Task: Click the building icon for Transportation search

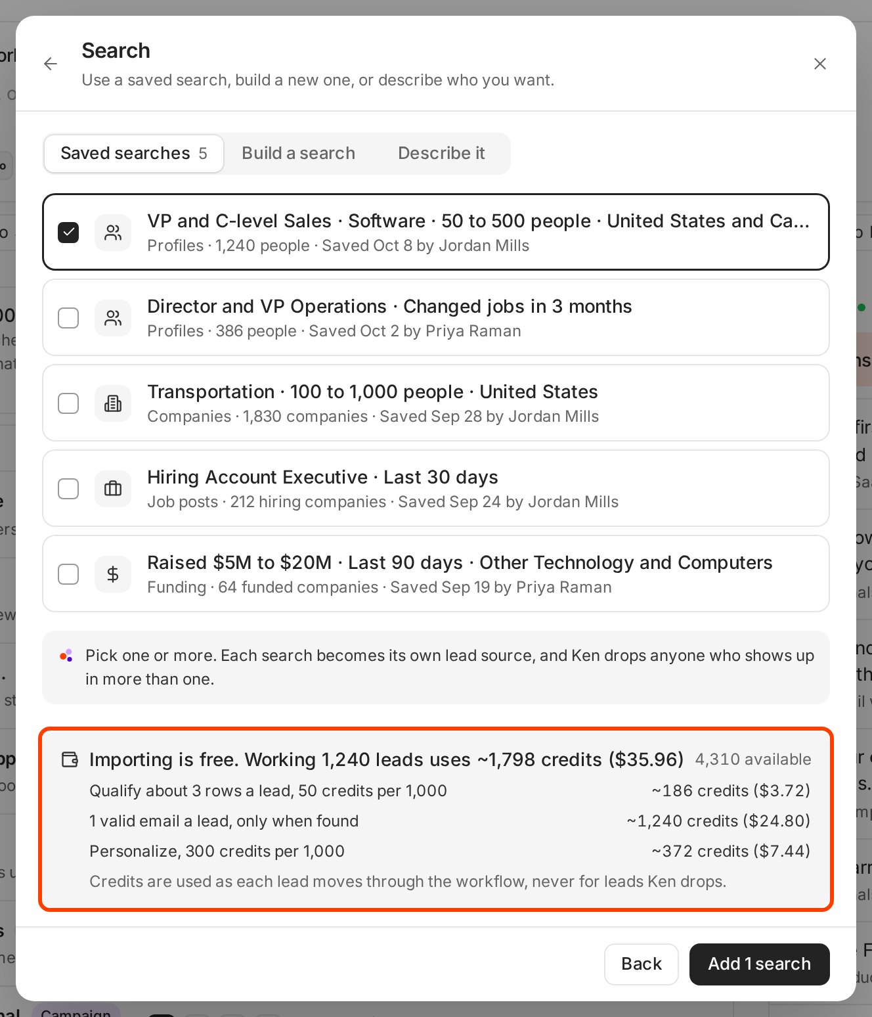Action: pos(113,403)
